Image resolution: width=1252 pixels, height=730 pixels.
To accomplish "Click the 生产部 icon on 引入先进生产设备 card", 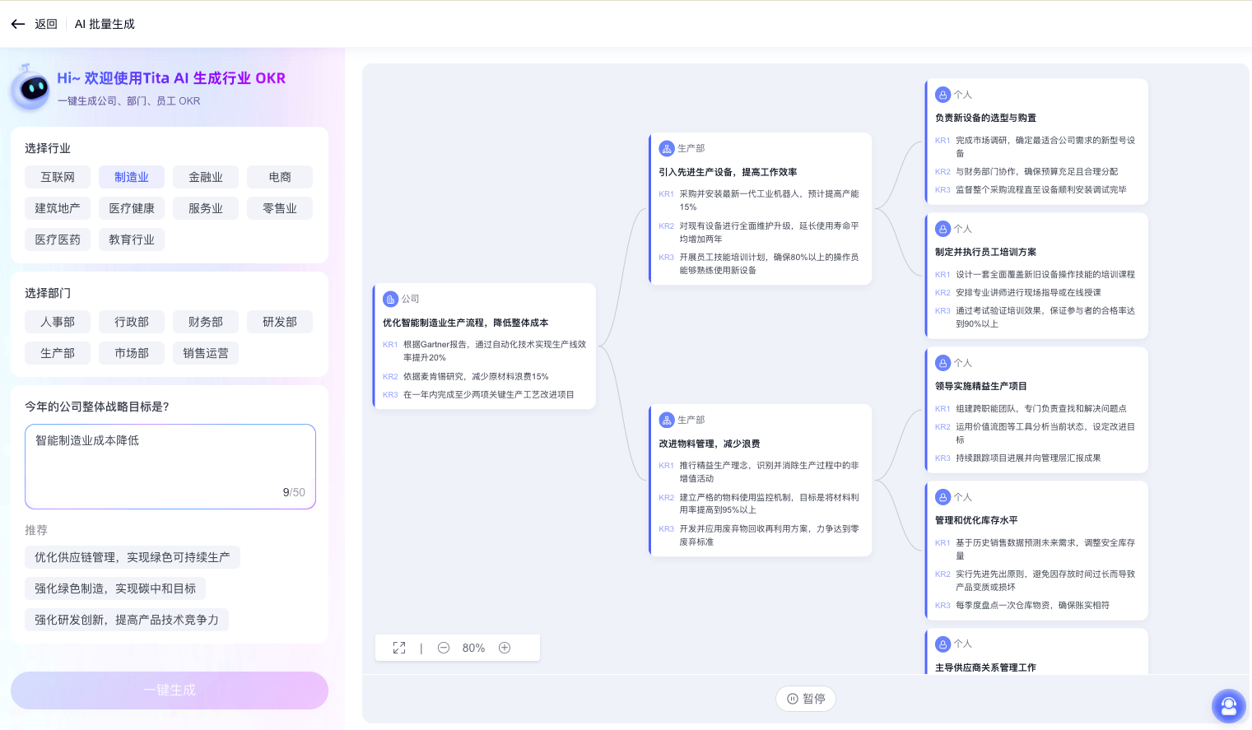I will (667, 148).
